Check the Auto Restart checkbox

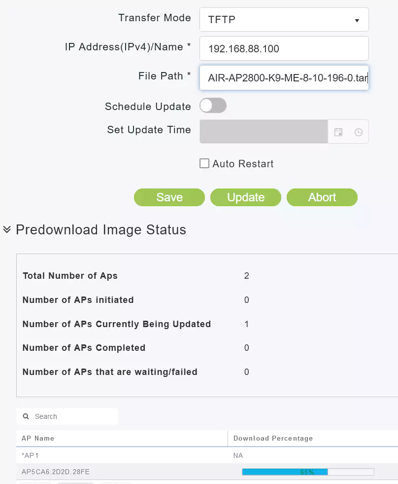point(204,164)
